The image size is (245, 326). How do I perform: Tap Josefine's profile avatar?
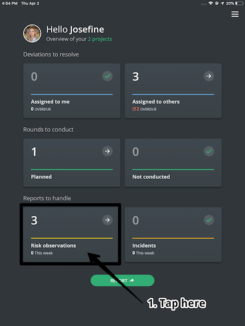click(x=32, y=34)
